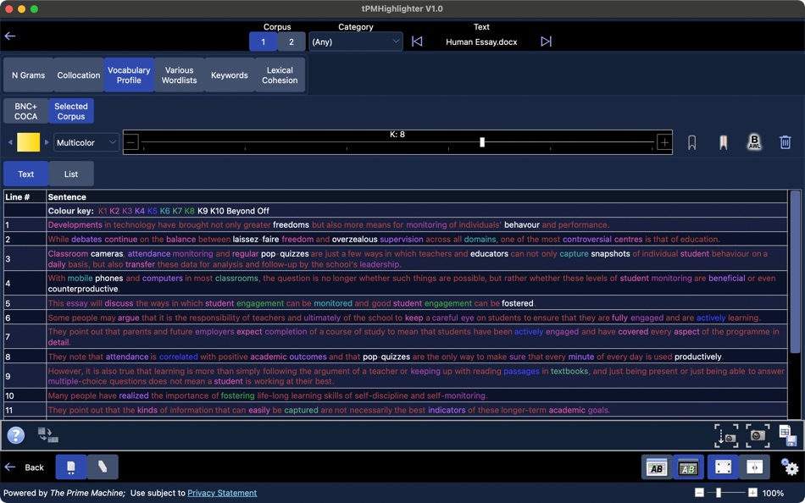Screen dimensions: 805x503
Task: Select the tilted page view icon
Action: [x=103, y=467]
